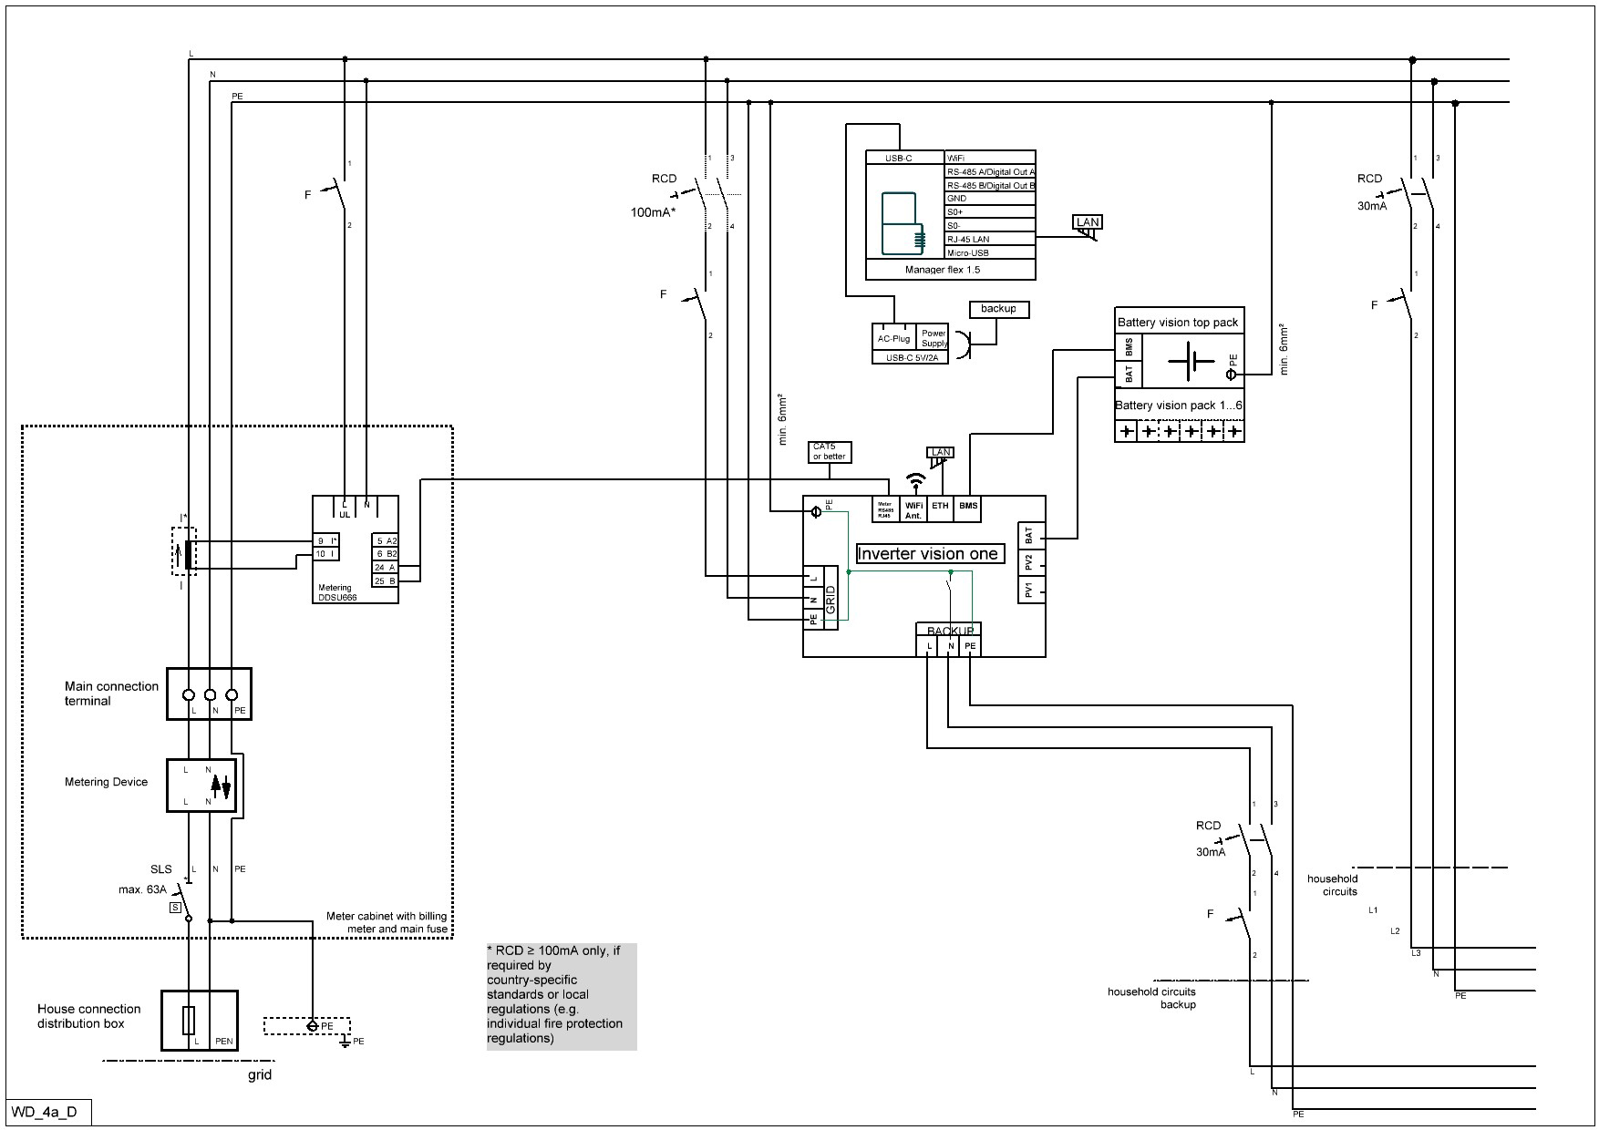Screen dimensions: 1599x1130
Task: Click the 'backup' label box
Action: pos(998,309)
